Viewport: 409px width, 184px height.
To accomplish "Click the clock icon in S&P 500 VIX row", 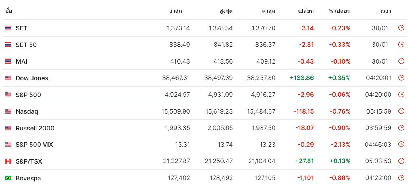I will click(x=401, y=145).
